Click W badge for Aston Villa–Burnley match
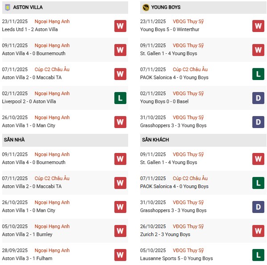267x265 pixels. coord(120,231)
